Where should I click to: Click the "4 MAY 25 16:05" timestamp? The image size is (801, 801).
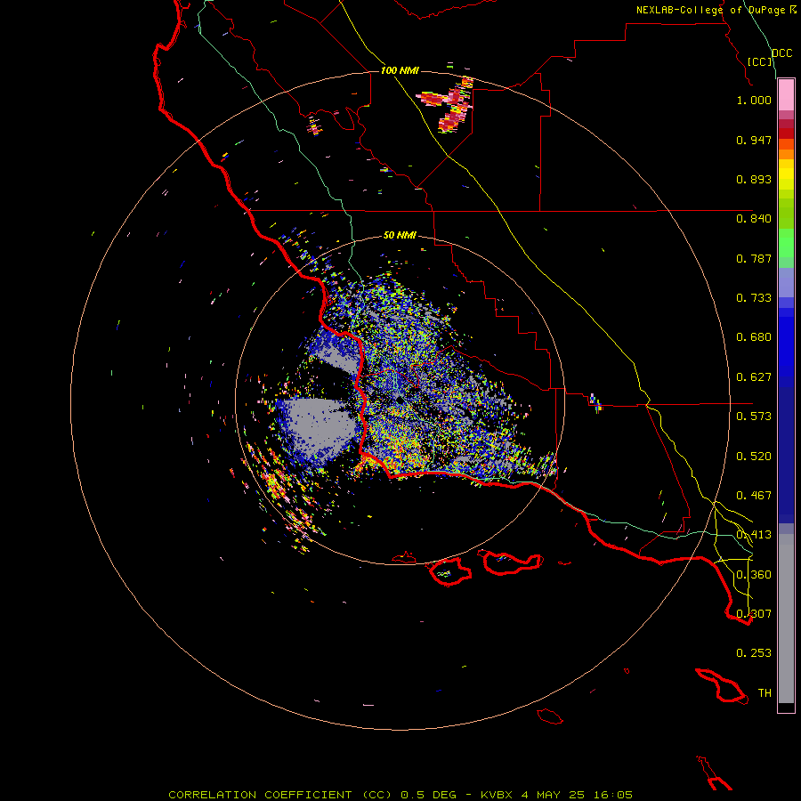[x=577, y=795]
